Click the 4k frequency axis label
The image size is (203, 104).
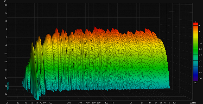tap(150, 103)
